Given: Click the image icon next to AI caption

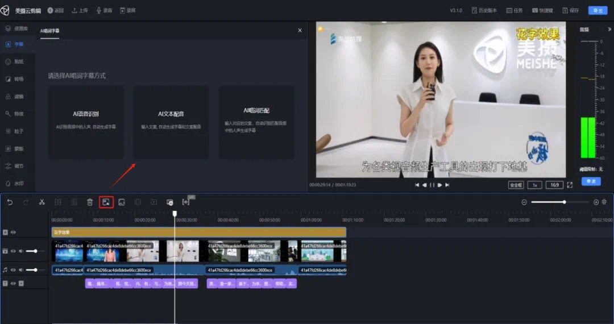Looking at the screenshot, I should click(x=122, y=202).
